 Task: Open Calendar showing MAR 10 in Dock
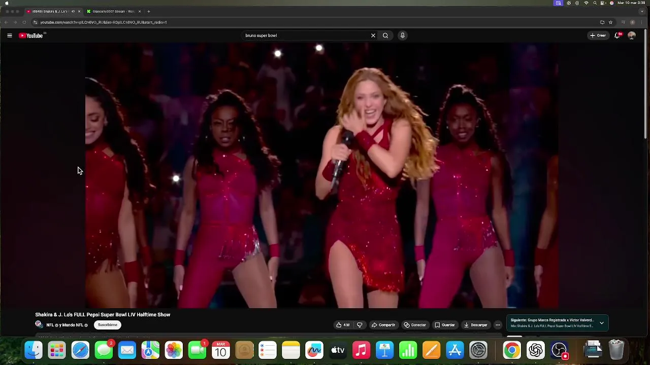point(221,350)
